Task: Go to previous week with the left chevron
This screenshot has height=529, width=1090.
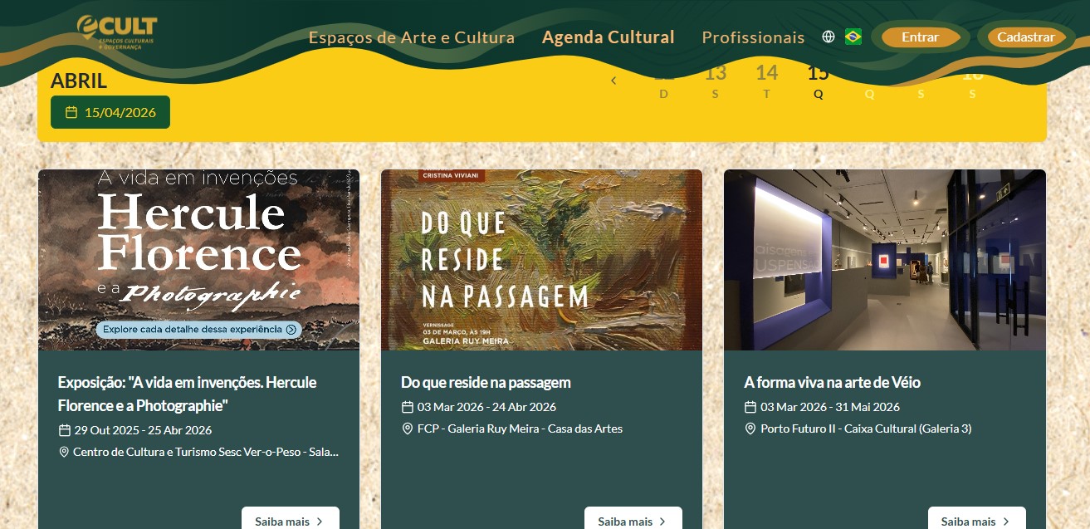Action: (613, 81)
